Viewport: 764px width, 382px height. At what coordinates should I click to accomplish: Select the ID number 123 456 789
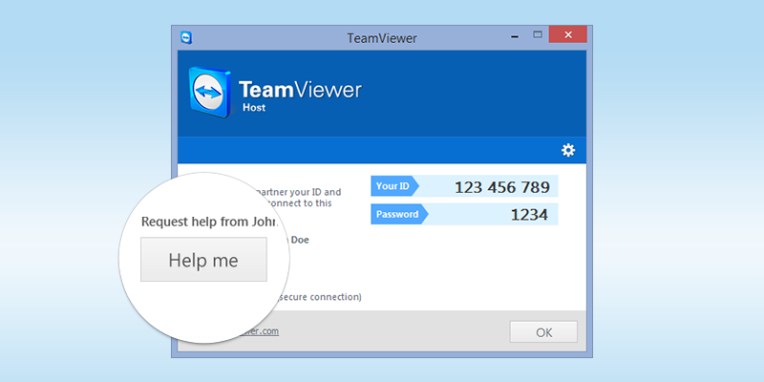tap(502, 187)
